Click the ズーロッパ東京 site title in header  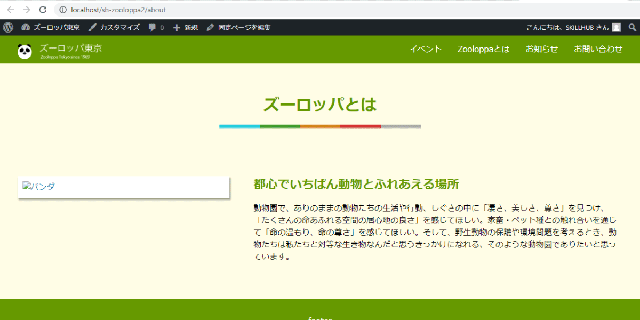pyautogui.click(x=70, y=48)
